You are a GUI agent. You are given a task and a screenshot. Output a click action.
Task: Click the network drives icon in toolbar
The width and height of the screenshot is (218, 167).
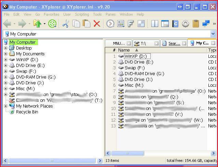tap(206, 24)
